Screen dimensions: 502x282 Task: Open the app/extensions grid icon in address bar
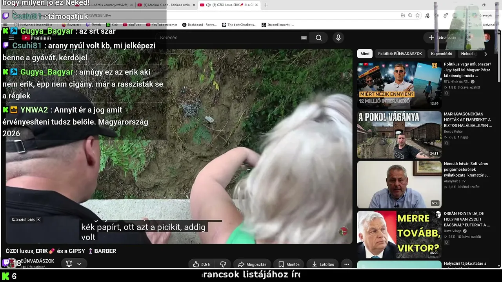403,15
